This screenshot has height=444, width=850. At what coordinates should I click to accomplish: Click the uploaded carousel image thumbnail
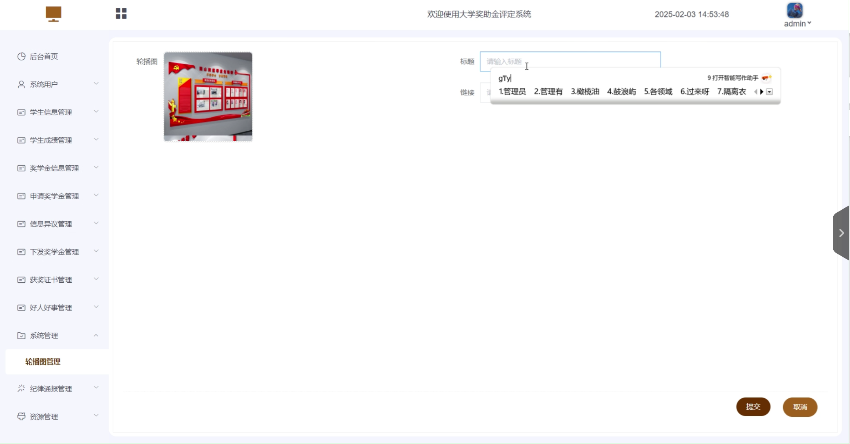(x=208, y=97)
